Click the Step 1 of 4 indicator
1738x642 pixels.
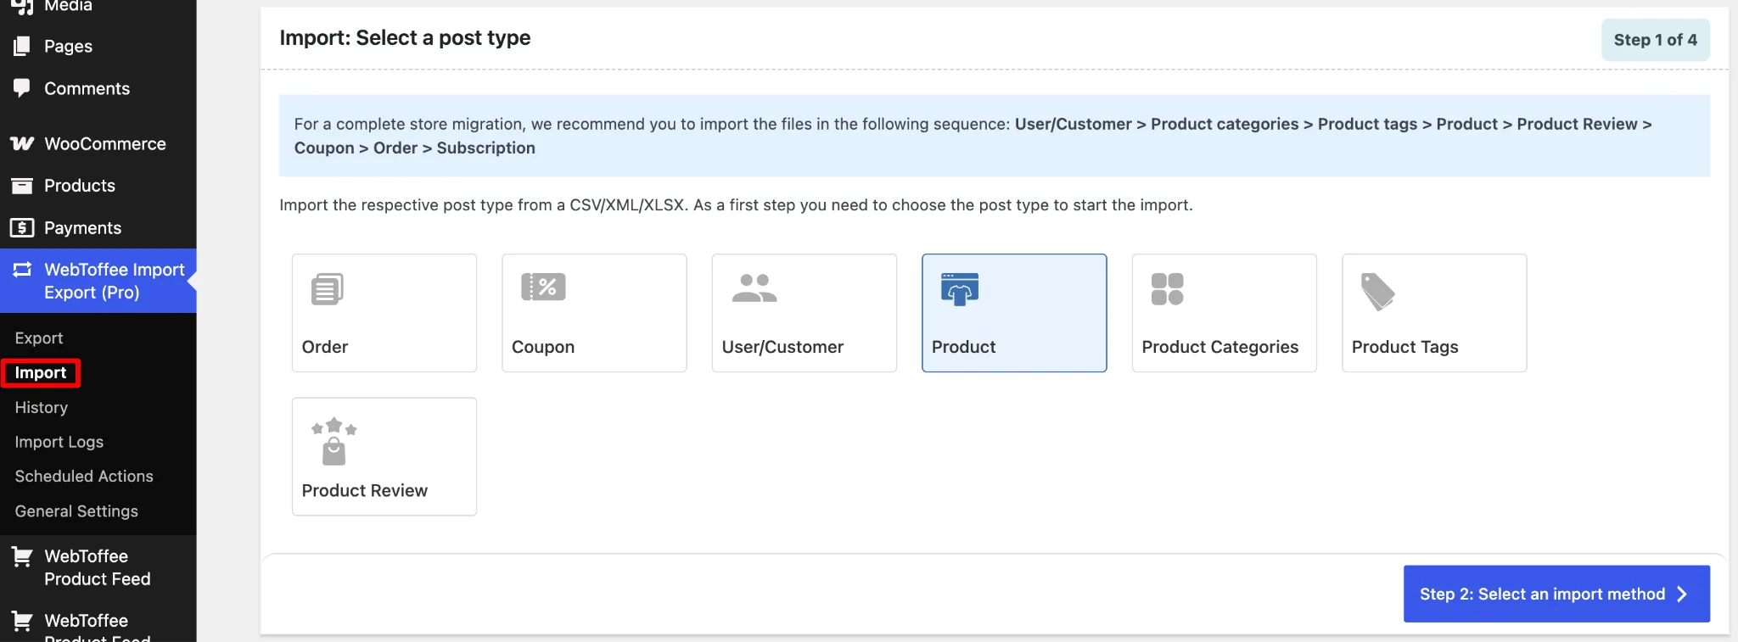click(1655, 40)
